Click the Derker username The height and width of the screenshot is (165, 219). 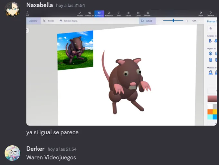coord(35,149)
